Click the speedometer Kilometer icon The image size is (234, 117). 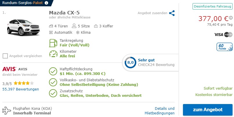click(53, 54)
